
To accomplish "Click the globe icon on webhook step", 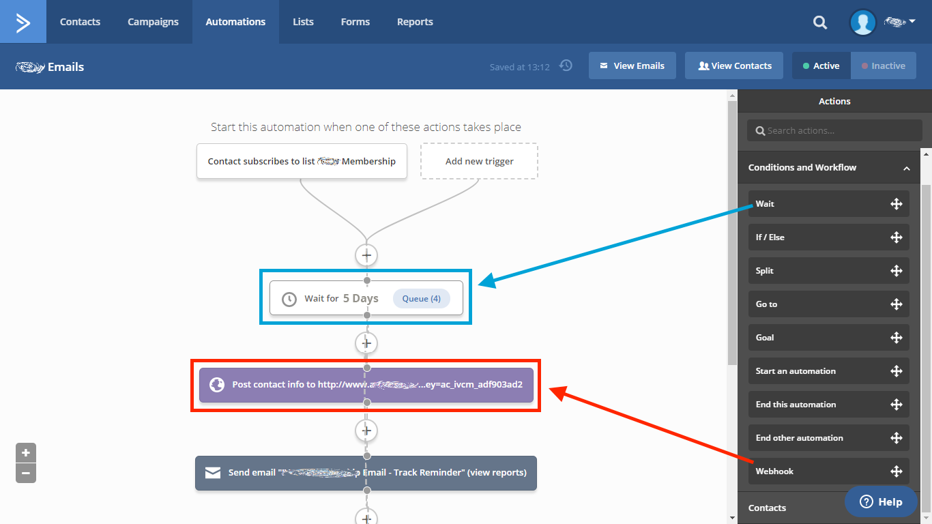I will point(217,385).
